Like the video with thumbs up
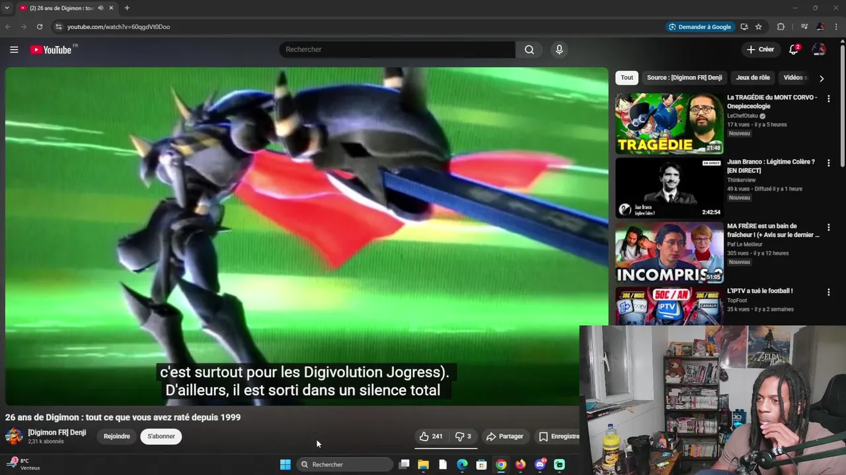 (x=431, y=436)
